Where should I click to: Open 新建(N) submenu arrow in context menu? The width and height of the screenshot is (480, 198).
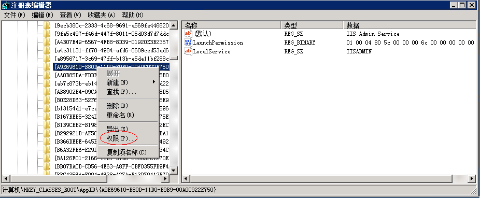[x=153, y=82]
